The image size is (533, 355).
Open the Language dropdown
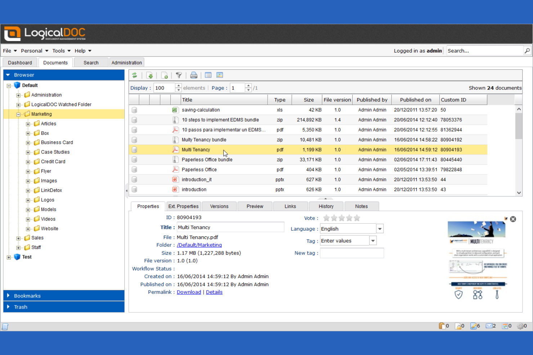pyautogui.click(x=380, y=228)
